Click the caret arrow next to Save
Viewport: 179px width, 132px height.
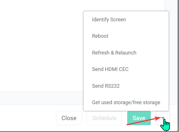[163, 118]
